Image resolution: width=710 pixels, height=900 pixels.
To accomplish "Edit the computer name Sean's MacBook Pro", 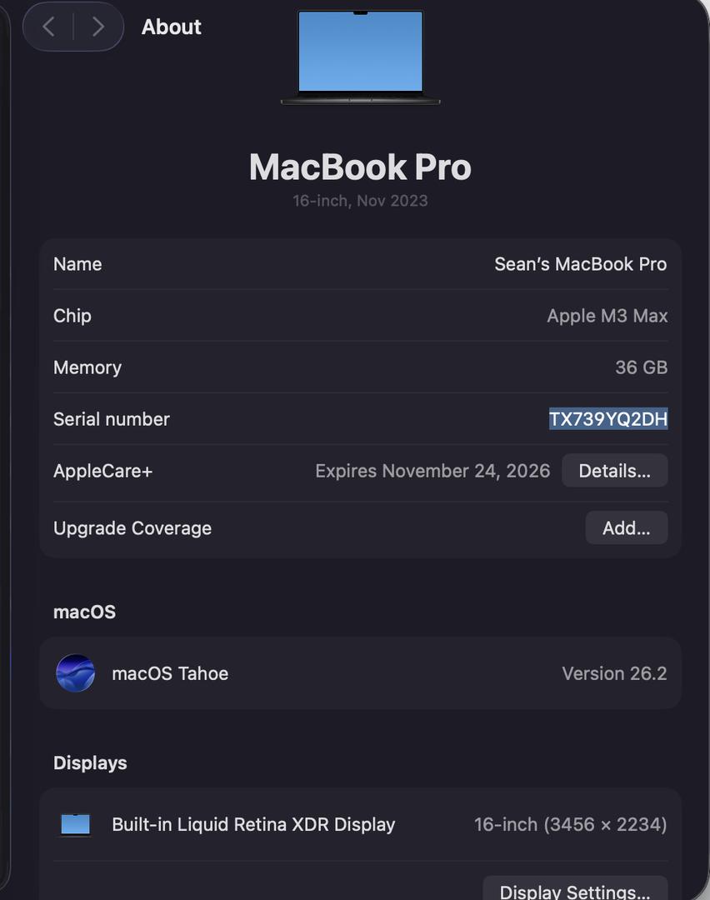I will tap(580, 264).
